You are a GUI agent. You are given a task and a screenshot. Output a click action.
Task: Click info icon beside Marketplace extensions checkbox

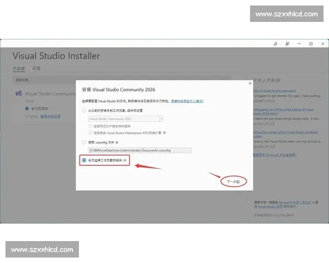[164, 133]
